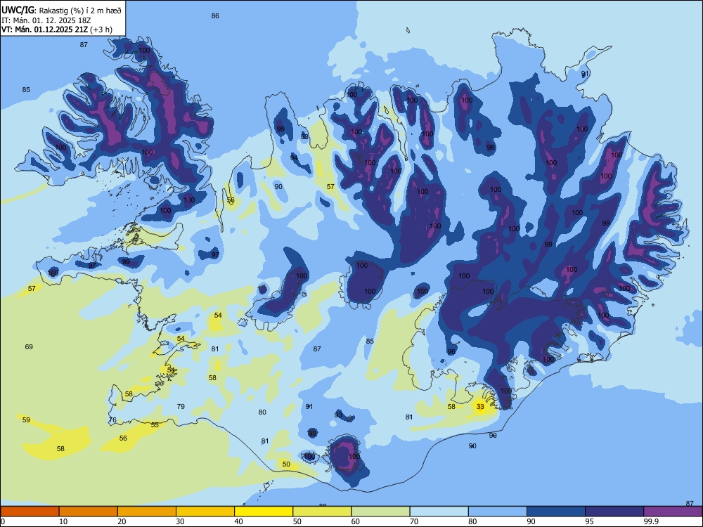Click the value '93' on the map
The height and width of the screenshot is (527, 703).
point(338,415)
